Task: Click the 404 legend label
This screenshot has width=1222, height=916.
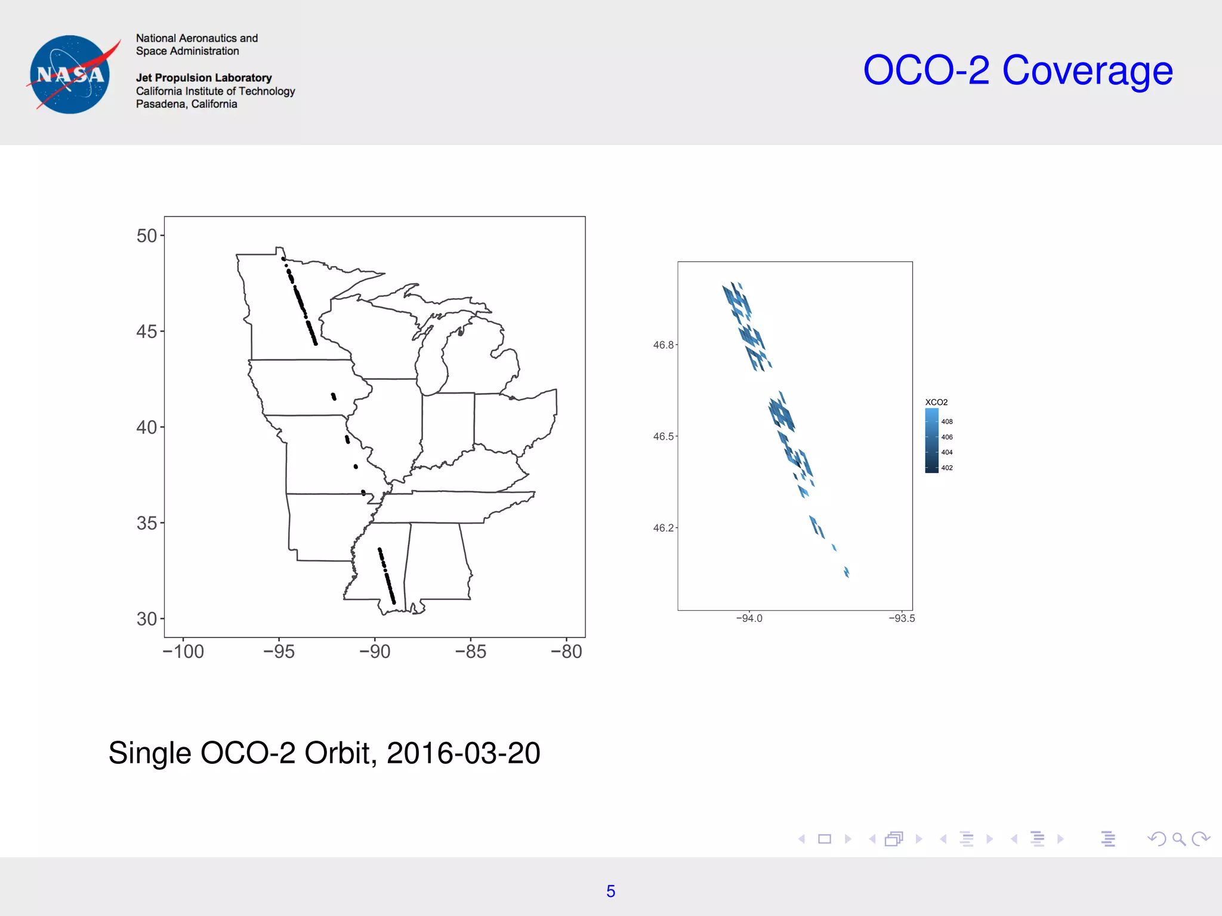Action: [x=947, y=453]
